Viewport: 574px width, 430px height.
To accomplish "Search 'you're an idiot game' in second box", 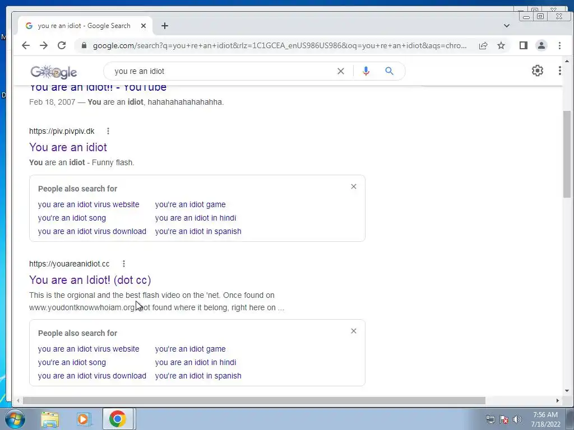I will point(191,349).
